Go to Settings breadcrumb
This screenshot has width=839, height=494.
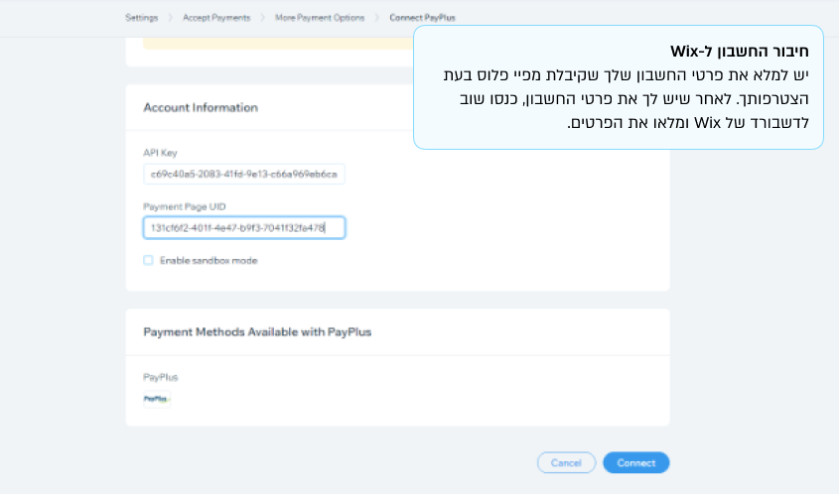(141, 18)
